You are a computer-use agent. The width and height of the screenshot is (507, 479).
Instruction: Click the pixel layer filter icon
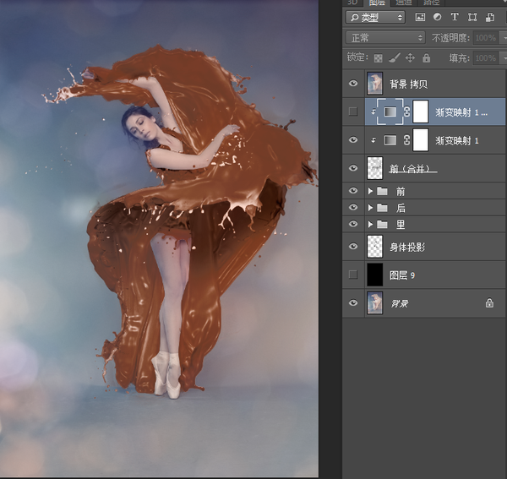click(420, 17)
